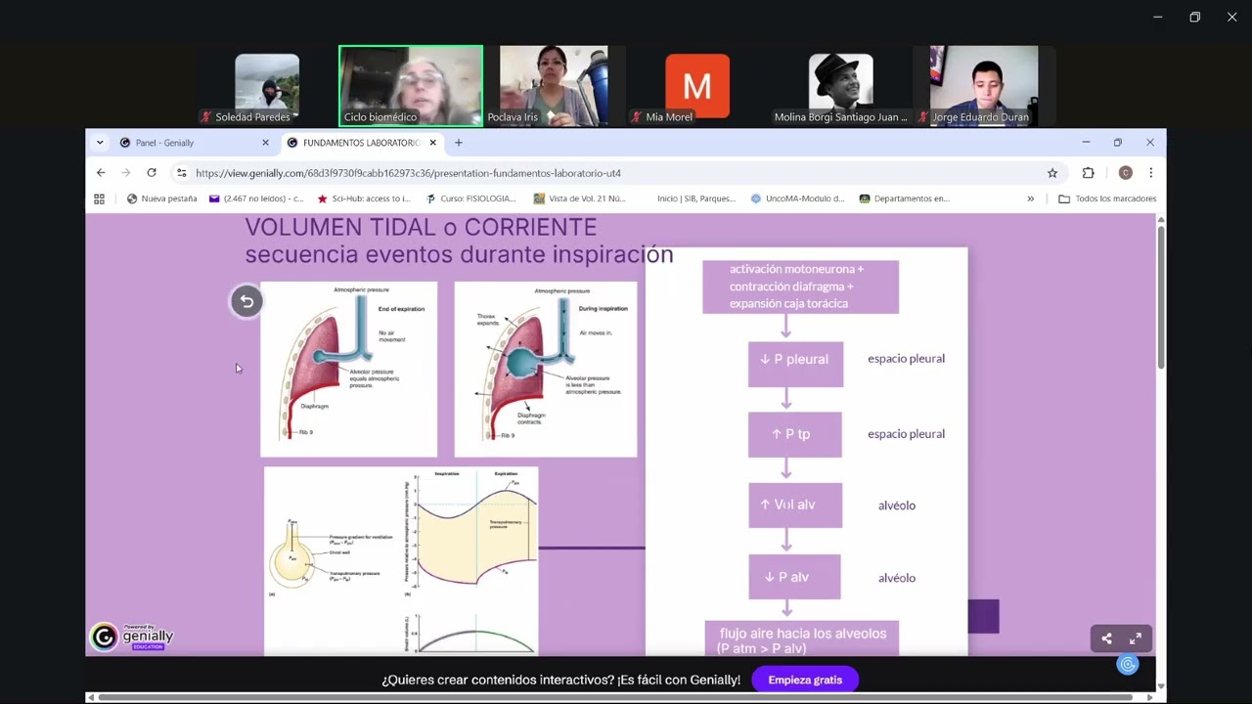This screenshot has height=704, width=1252.
Task: Open a new tab with plus button
Action: 458,143
